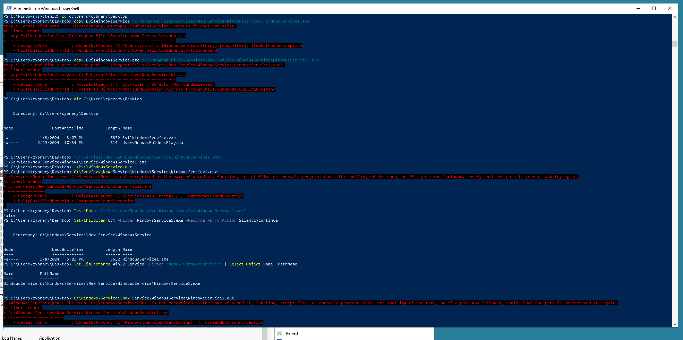Click the 'Application' log name value
Viewport: 683px width, 340px height.
tap(50, 338)
